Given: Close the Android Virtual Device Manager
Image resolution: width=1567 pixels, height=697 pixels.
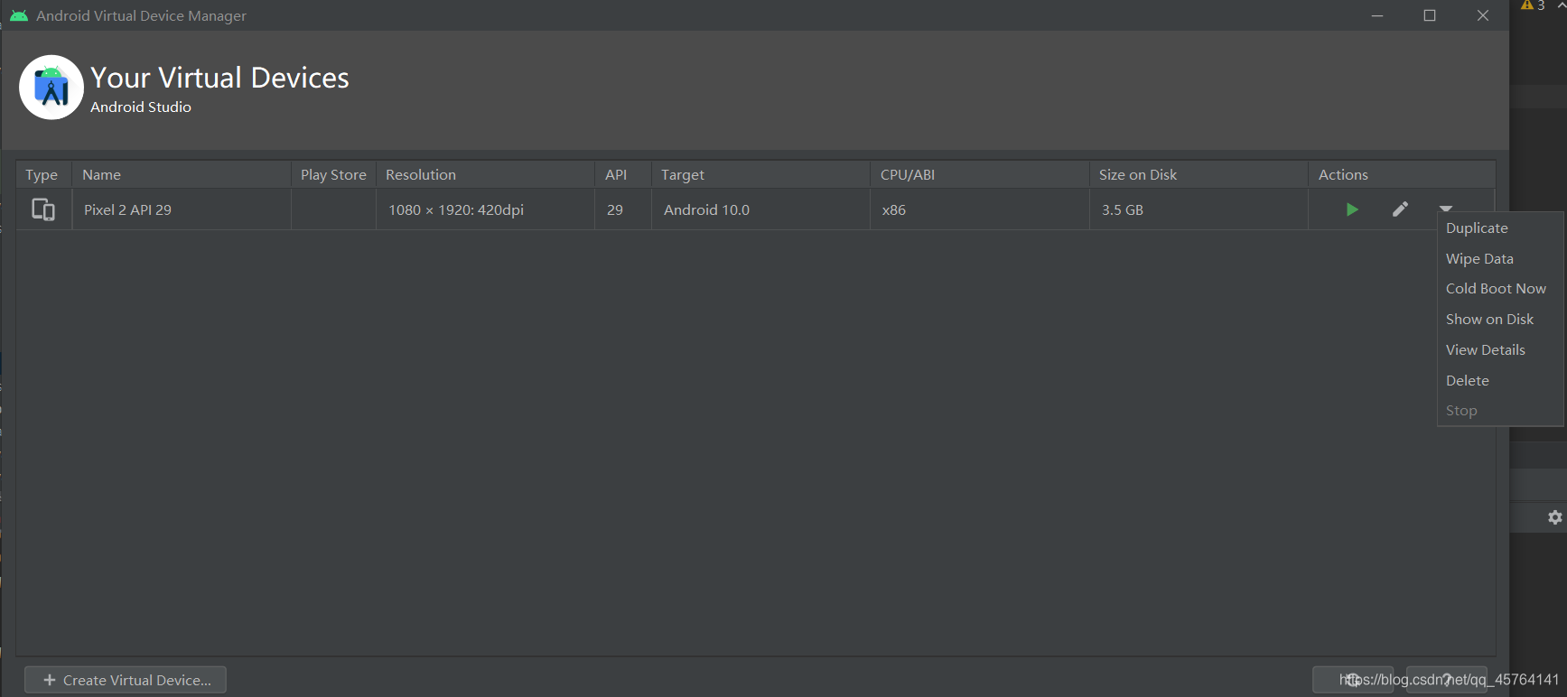Looking at the screenshot, I should click(x=1483, y=15).
